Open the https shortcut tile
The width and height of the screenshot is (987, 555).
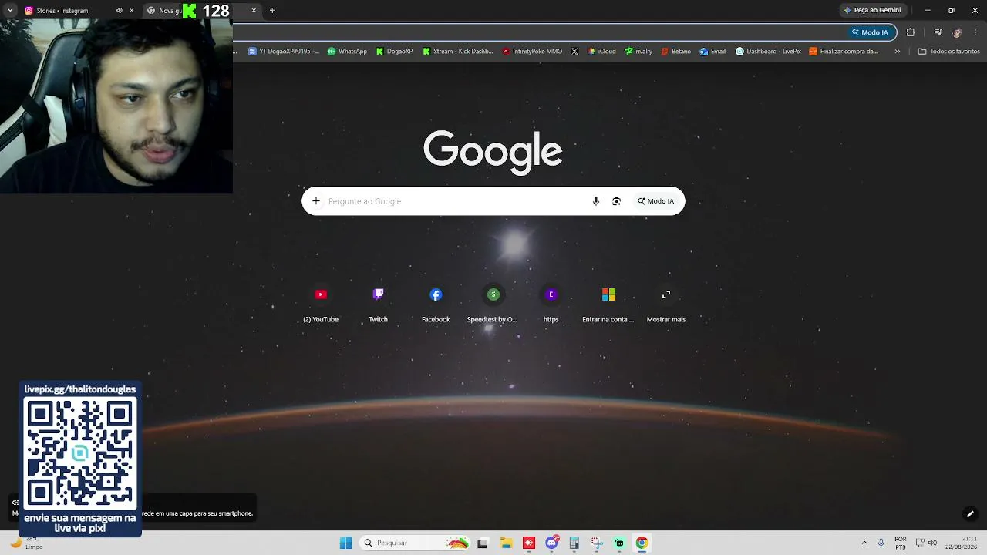[x=551, y=304]
